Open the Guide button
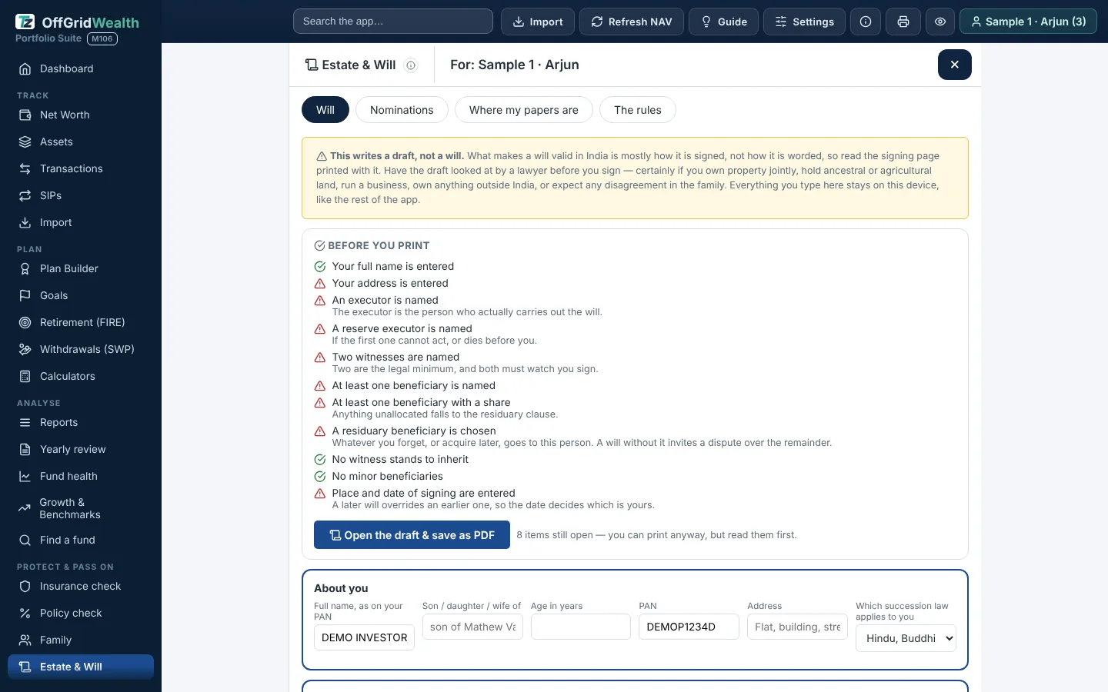Screen dimensions: 1108x692 pyautogui.click(x=724, y=22)
